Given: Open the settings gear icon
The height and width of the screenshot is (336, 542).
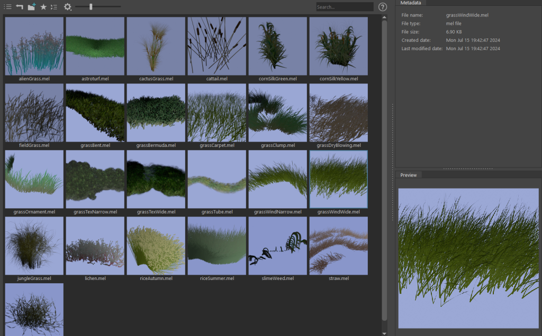Looking at the screenshot, I should (x=67, y=7).
